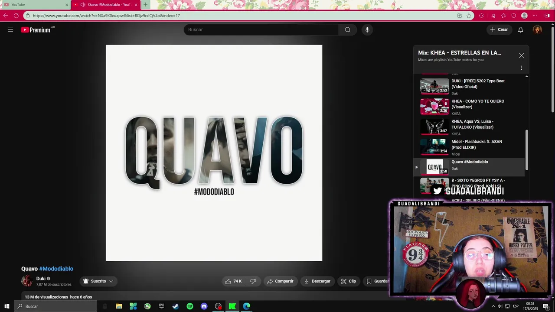Switch to the first YouTube browser tab

tap(36, 4)
